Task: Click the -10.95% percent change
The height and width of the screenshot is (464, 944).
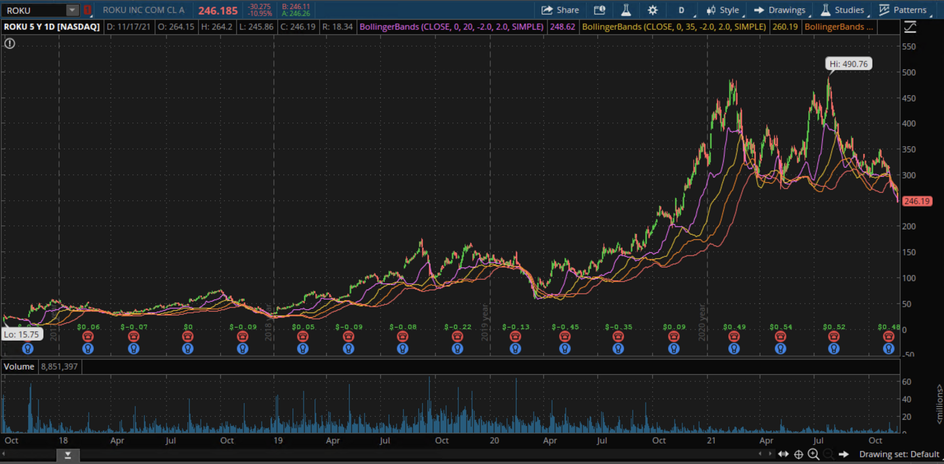Action: tap(260, 13)
